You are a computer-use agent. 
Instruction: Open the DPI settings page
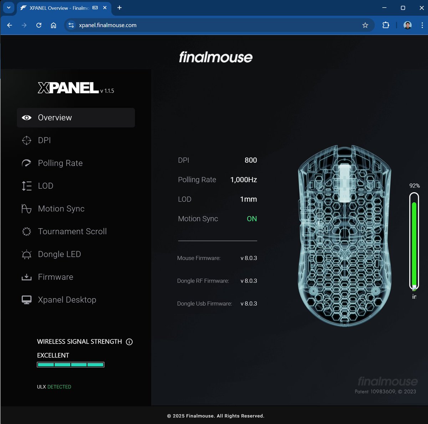pos(76,140)
